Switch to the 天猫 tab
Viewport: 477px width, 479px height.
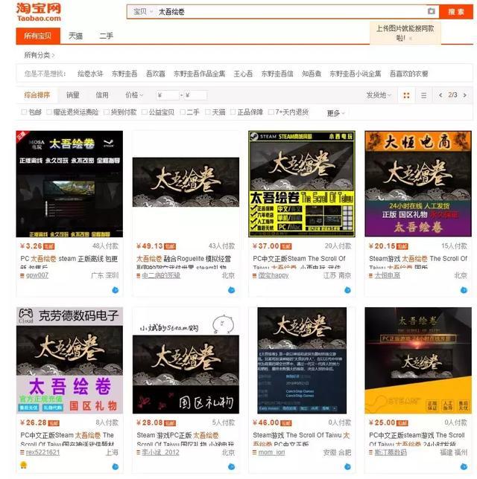coord(75,36)
